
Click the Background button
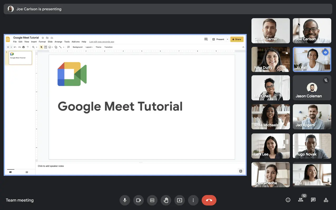tap(78, 47)
